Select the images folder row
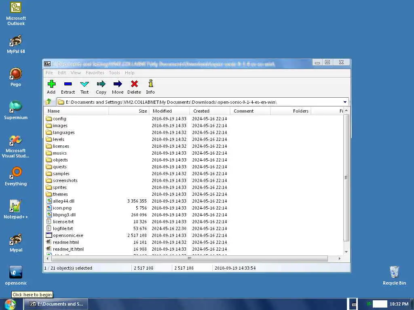 (x=194, y=126)
